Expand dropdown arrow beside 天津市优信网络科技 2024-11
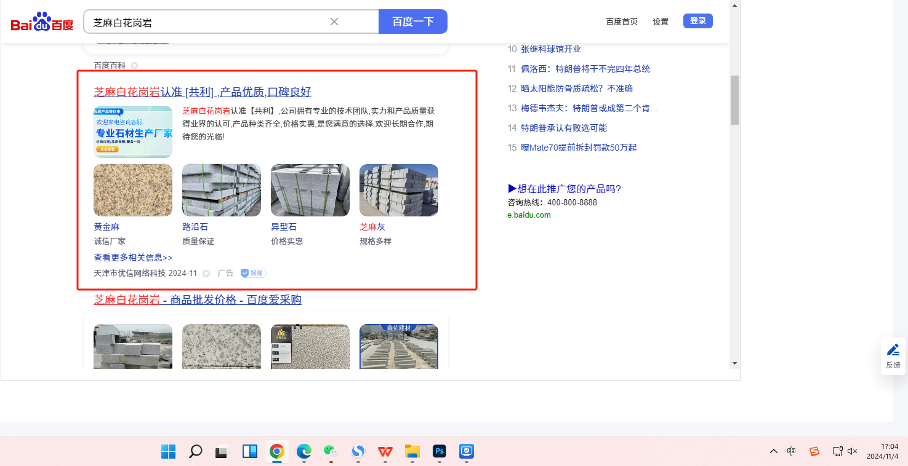This screenshot has width=908, height=466. click(206, 274)
